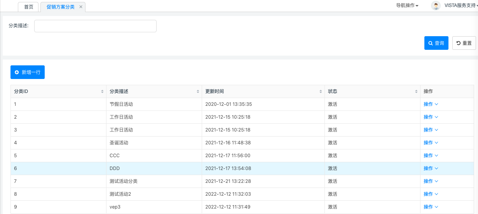Click the 查询 search button
Viewport: 478px width, 214px height.
tap(436, 43)
